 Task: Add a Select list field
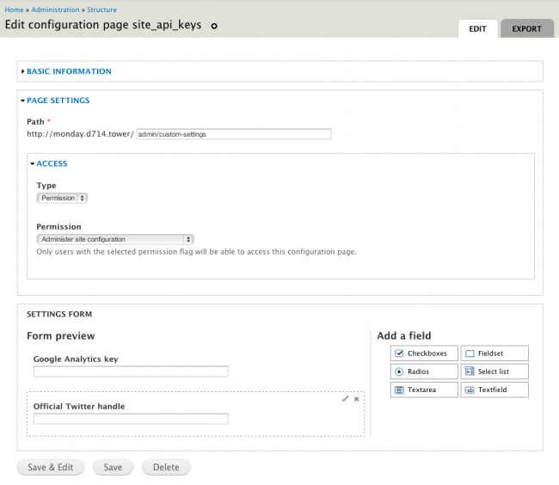(494, 371)
